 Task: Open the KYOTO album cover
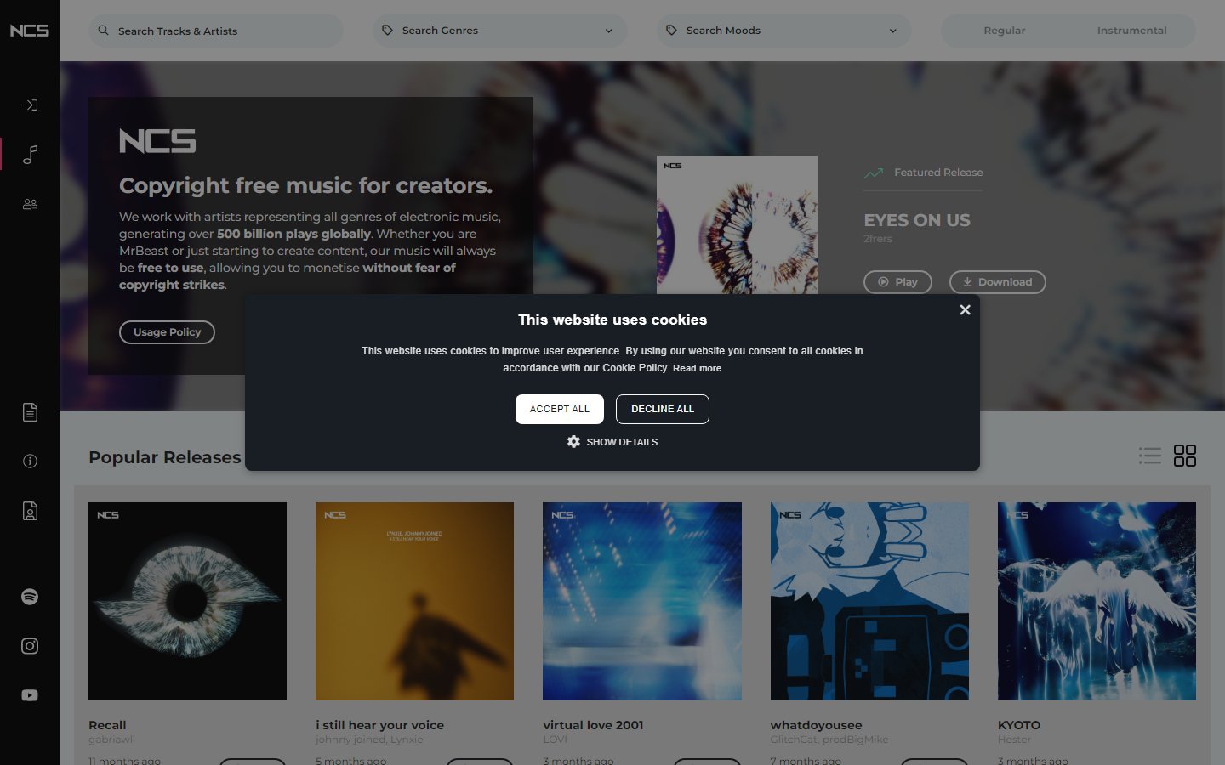[x=1097, y=601]
